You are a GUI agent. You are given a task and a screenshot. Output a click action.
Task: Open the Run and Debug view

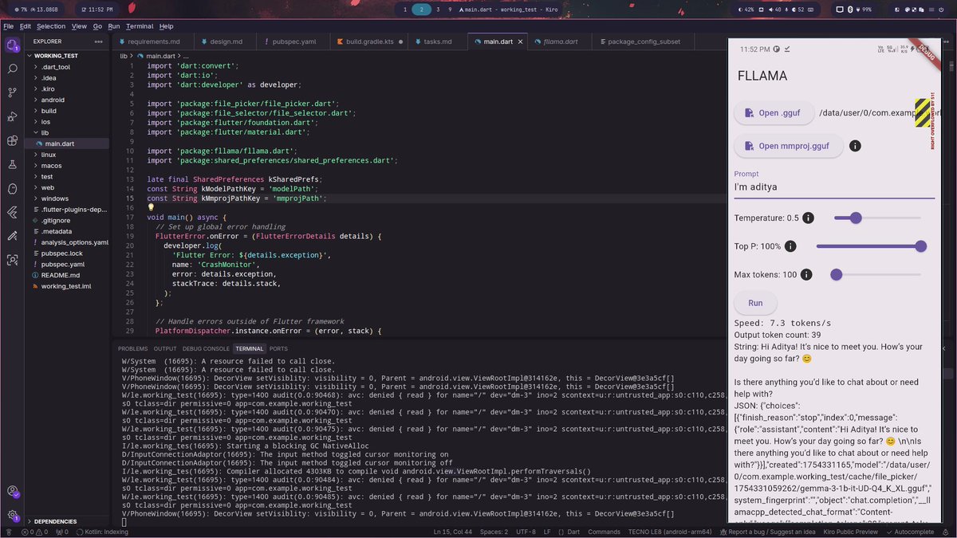tap(12, 116)
